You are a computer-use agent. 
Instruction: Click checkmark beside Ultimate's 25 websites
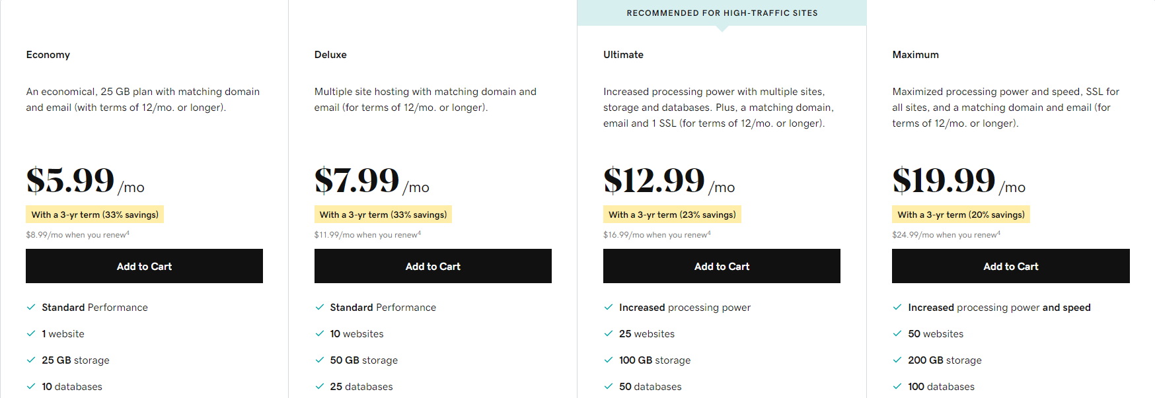click(x=609, y=333)
